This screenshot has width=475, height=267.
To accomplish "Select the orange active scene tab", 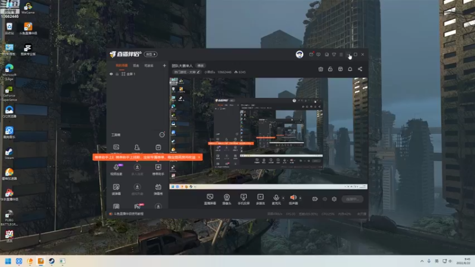I will (122, 66).
